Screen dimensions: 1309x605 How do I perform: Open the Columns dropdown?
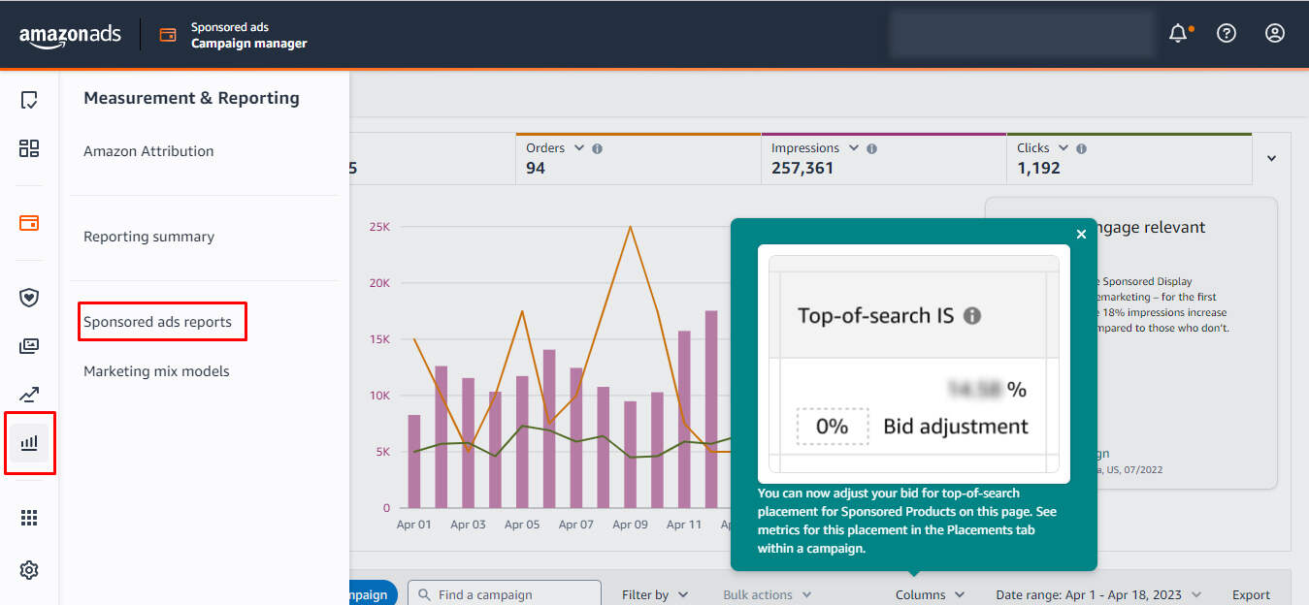tap(930, 593)
